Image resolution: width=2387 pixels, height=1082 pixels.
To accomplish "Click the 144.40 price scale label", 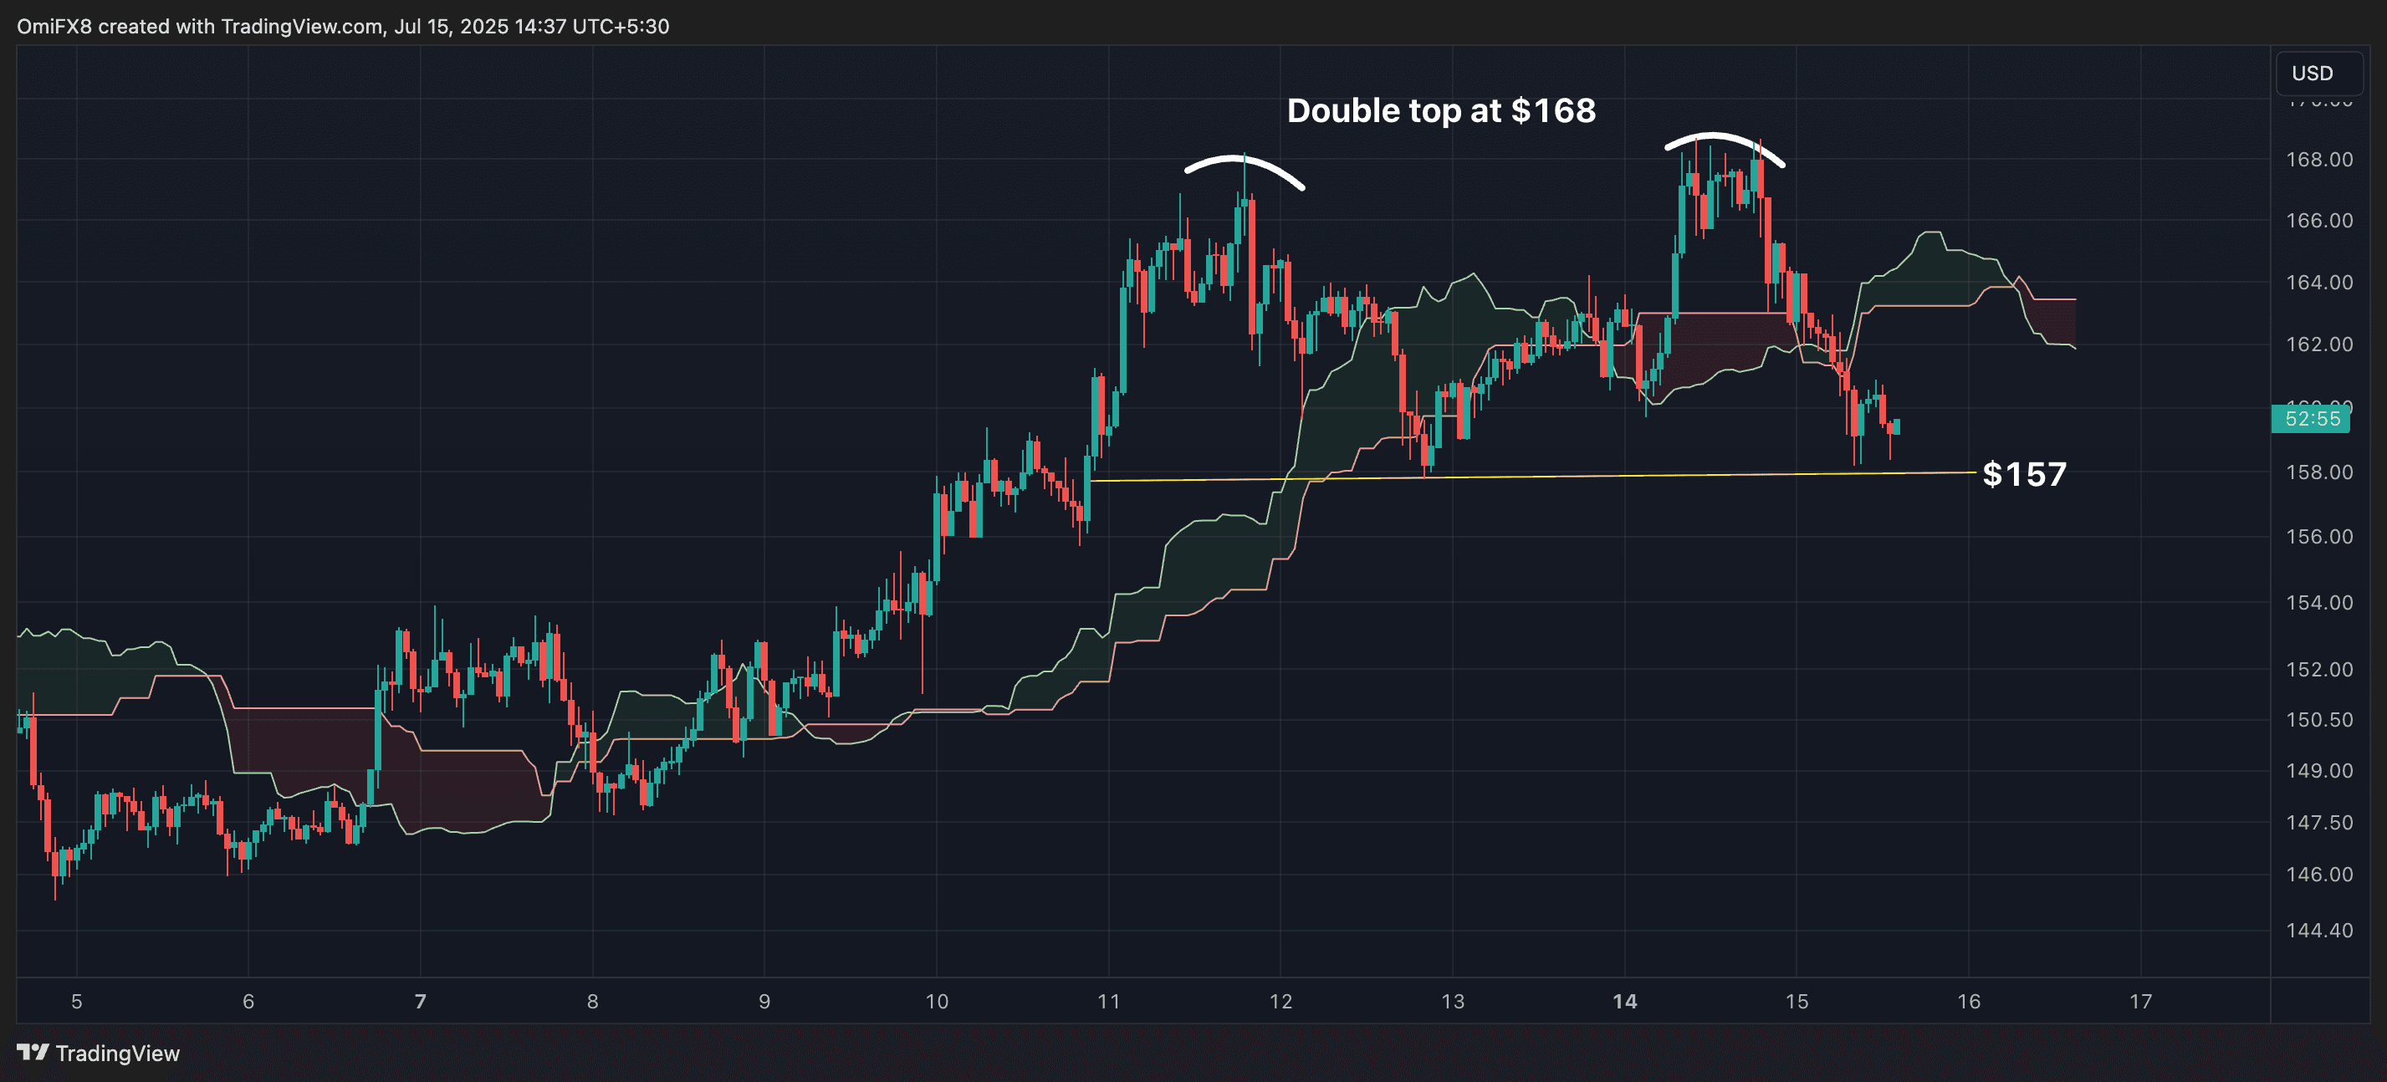I will 2318,930.
